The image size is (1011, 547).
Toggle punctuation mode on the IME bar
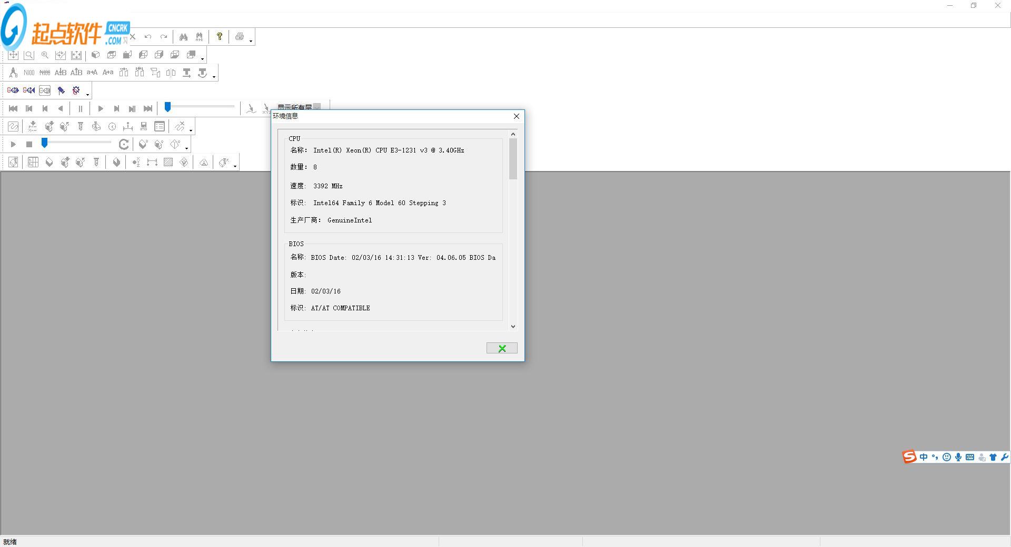pyautogui.click(x=935, y=457)
